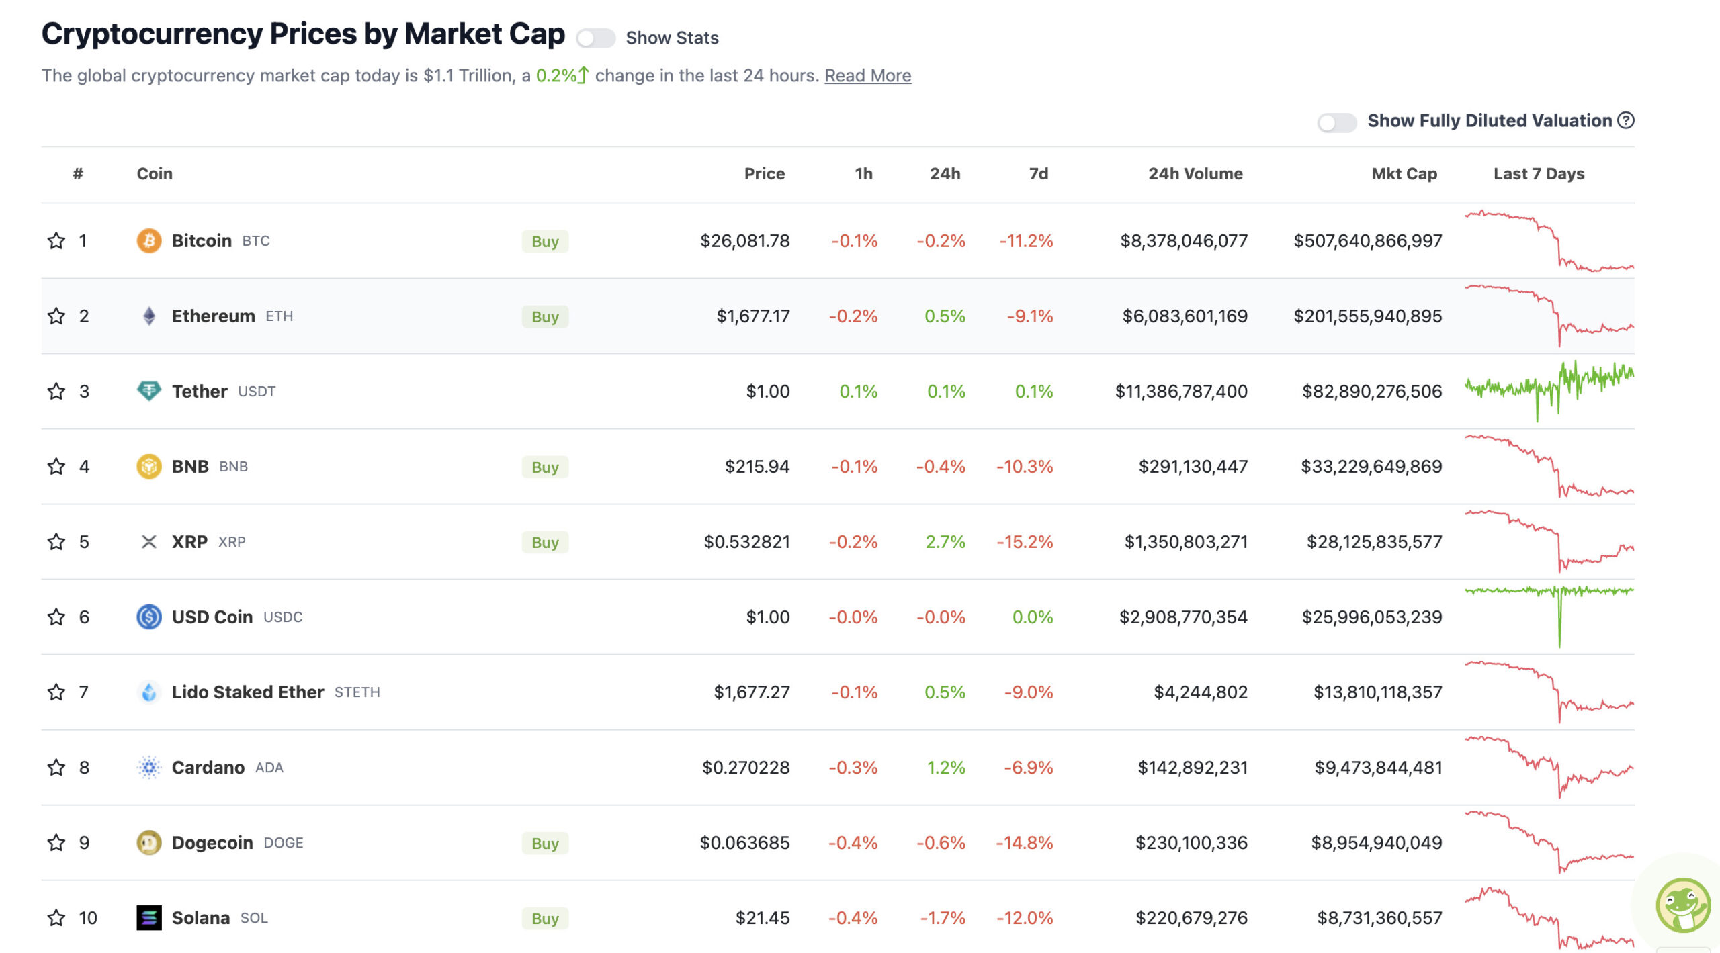Click Buy for Dogecoin
This screenshot has width=1720, height=953.
pyautogui.click(x=545, y=843)
